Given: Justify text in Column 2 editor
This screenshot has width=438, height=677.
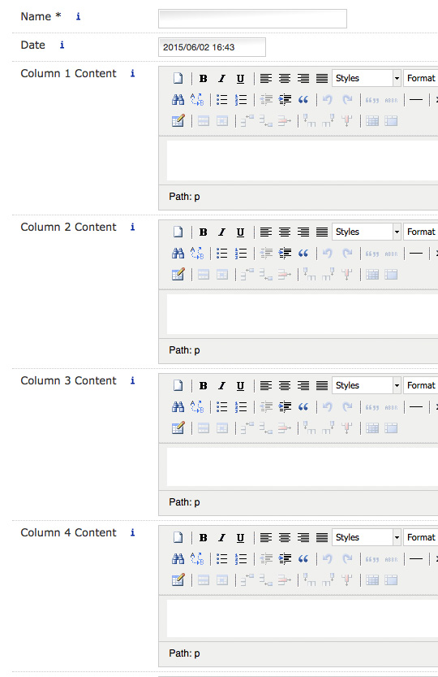Looking at the screenshot, I should coord(322,232).
